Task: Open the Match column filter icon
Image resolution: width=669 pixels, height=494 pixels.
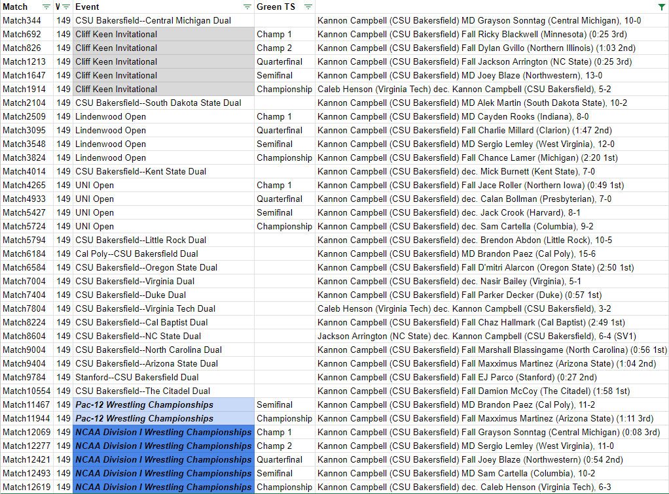Action: 46,7
